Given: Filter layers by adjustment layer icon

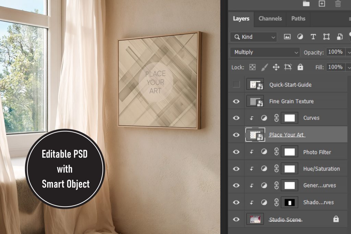Looking at the screenshot, I should [x=300, y=37].
